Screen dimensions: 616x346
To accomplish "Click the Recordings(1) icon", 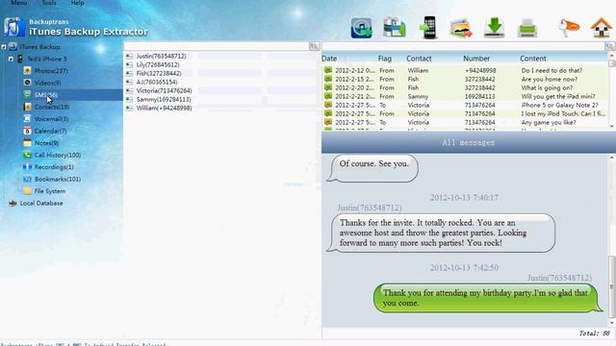I will point(27,167).
